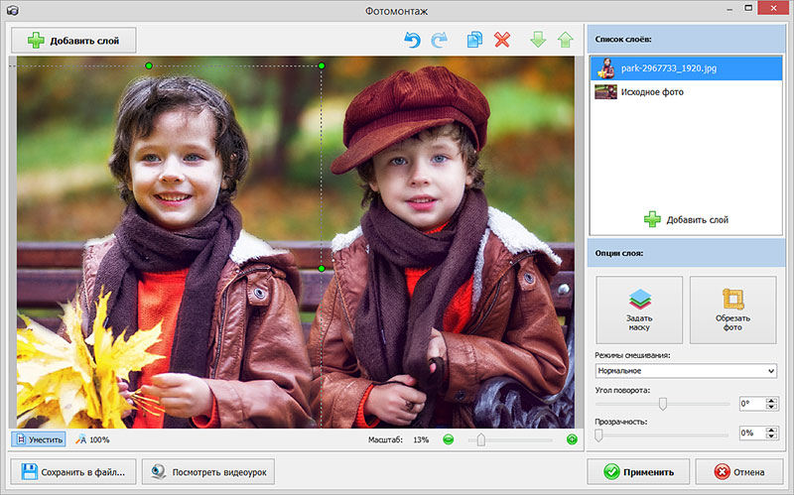Increase rotation angle with stepper arrow
This screenshot has height=495, width=794.
773,400
